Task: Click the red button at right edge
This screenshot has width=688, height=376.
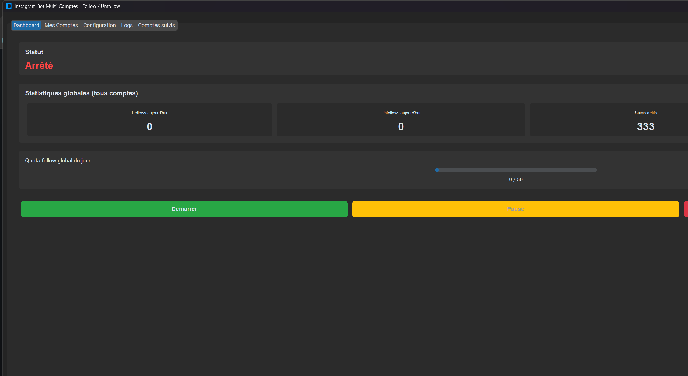Action: (x=686, y=209)
